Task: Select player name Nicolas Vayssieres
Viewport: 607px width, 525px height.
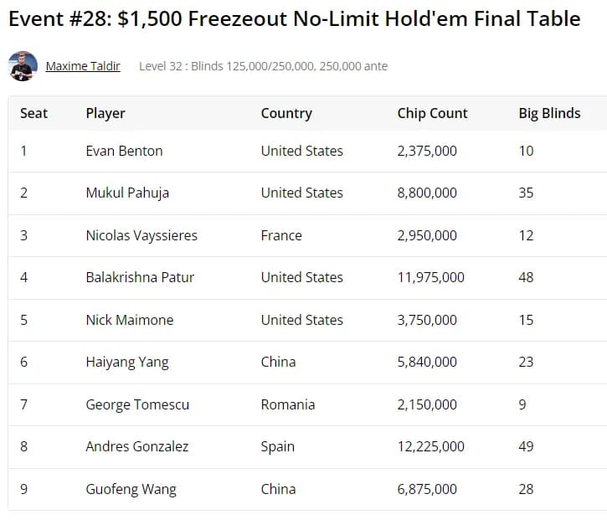Action: click(141, 235)
